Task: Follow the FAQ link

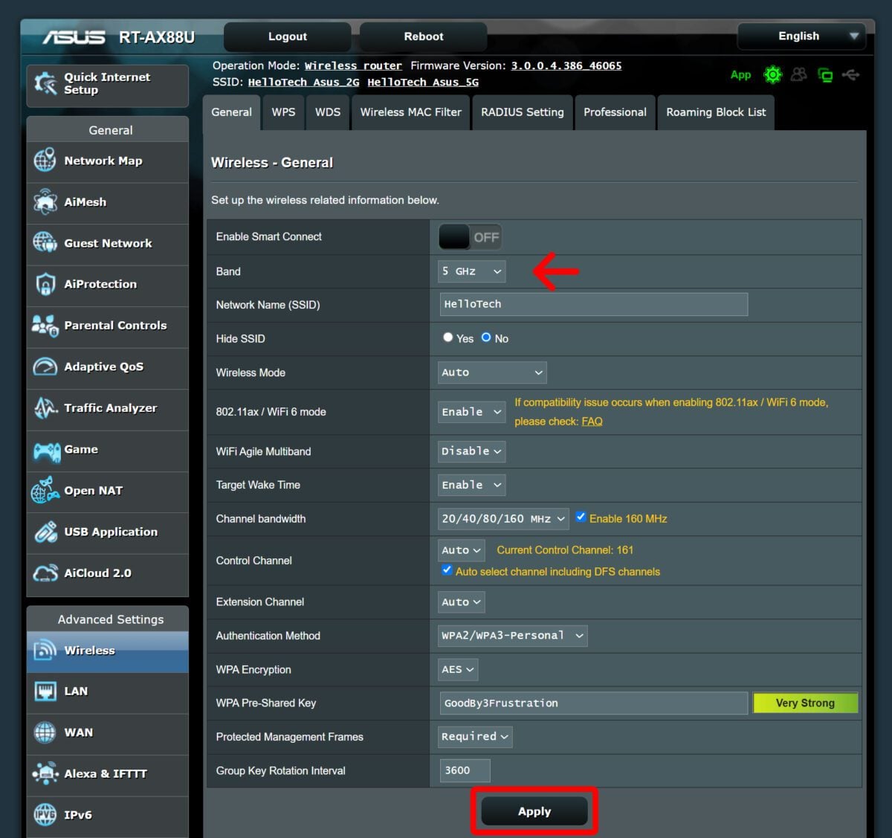Action: pos(592,422)
